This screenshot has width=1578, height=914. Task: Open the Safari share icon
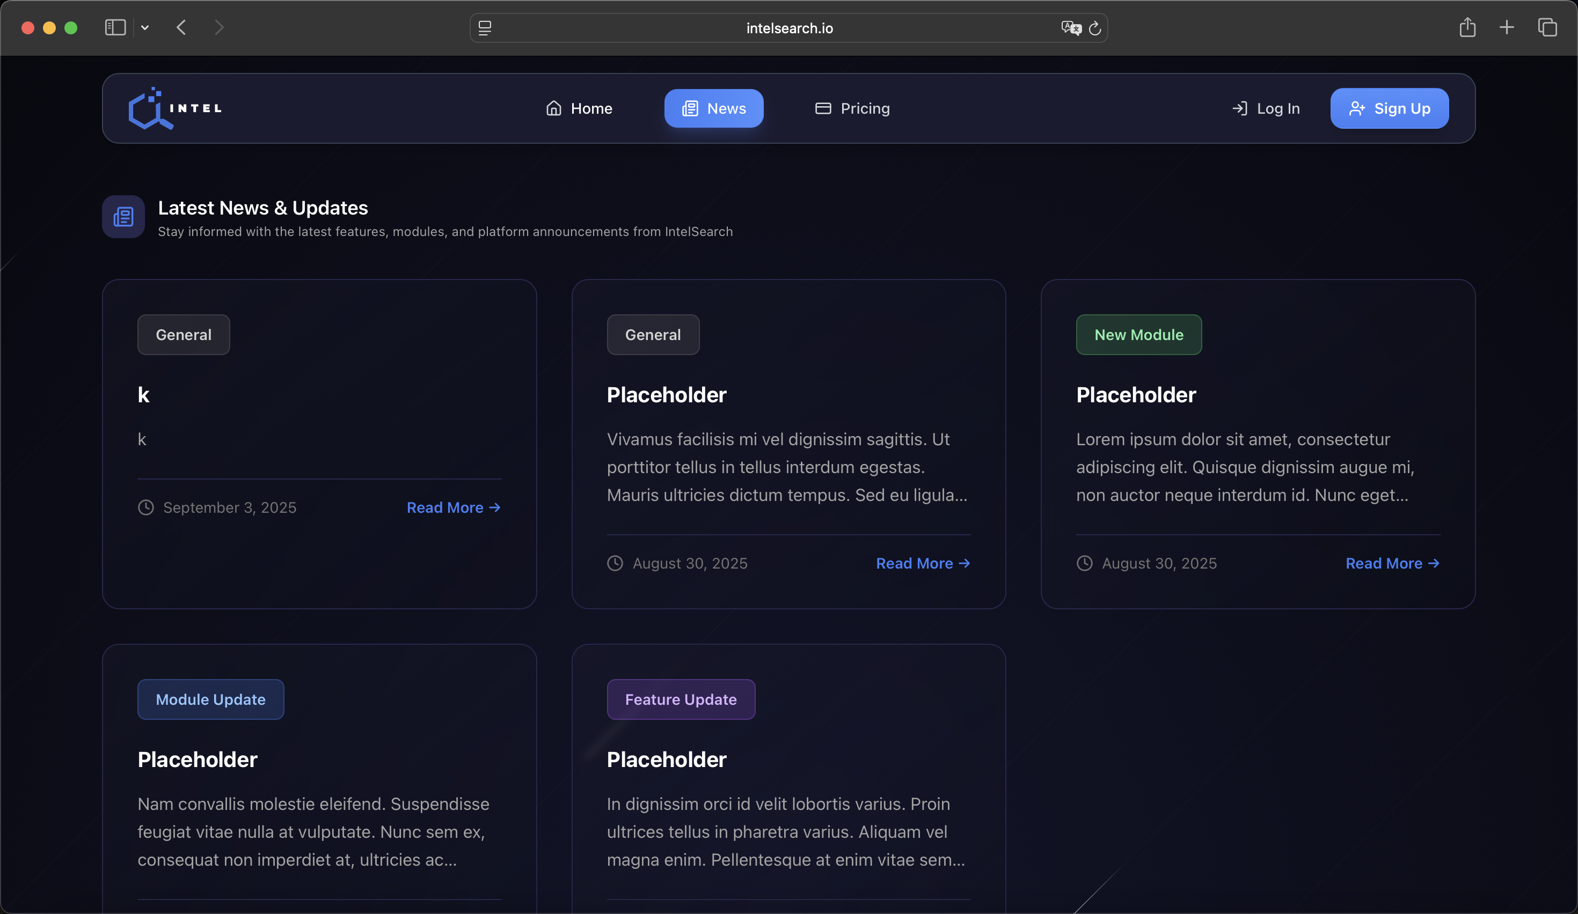tap(1467, 27)
